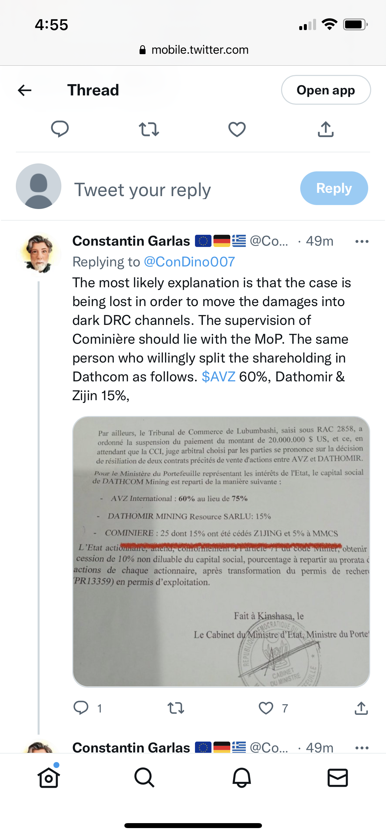The width and height of the screenshot is (386, 836).
Task: Share the main tweet via top share icon
Action: (326, 129)
